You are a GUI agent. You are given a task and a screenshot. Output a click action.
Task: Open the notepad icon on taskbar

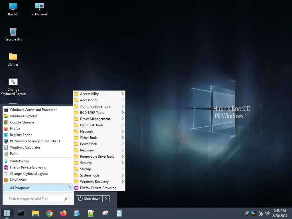click(x=77, y=213)
